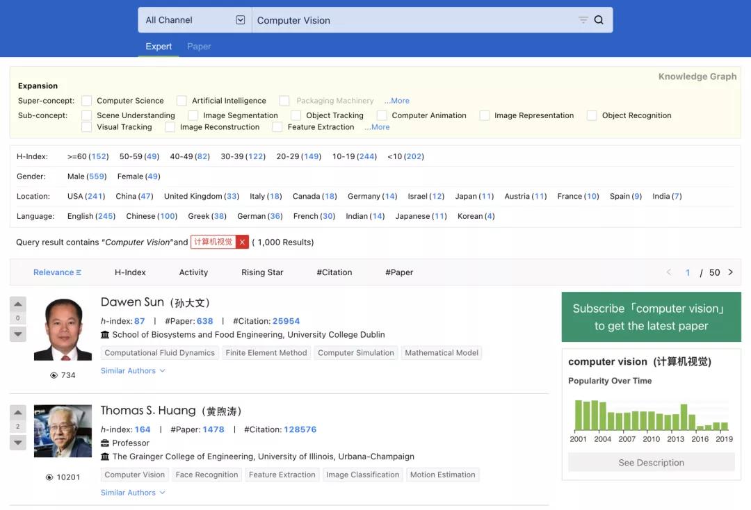Open the search filter options icon
Screen dimensions: 751x510
[x=583, y=20]
